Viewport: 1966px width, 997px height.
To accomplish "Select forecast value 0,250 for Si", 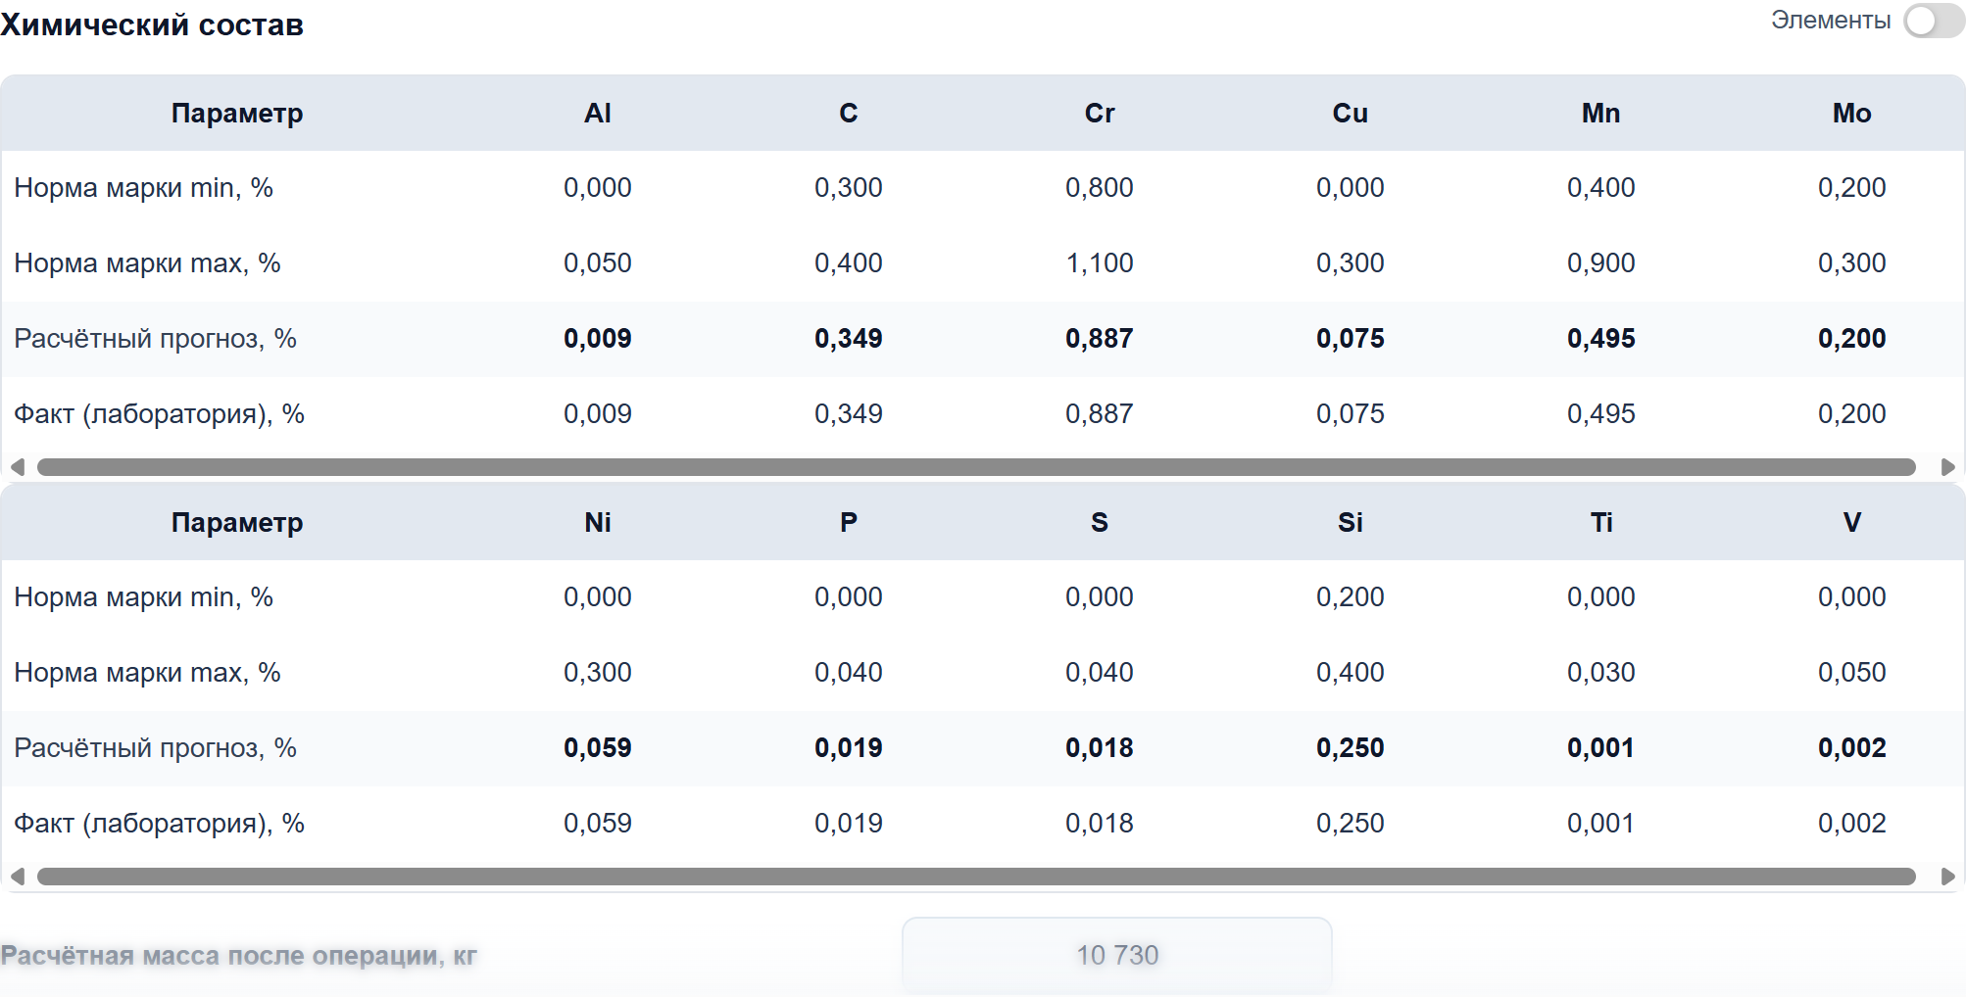I will pos(1351,748).
